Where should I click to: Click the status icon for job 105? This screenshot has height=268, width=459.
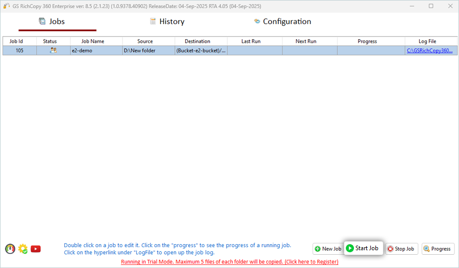(x=53, y=50)
